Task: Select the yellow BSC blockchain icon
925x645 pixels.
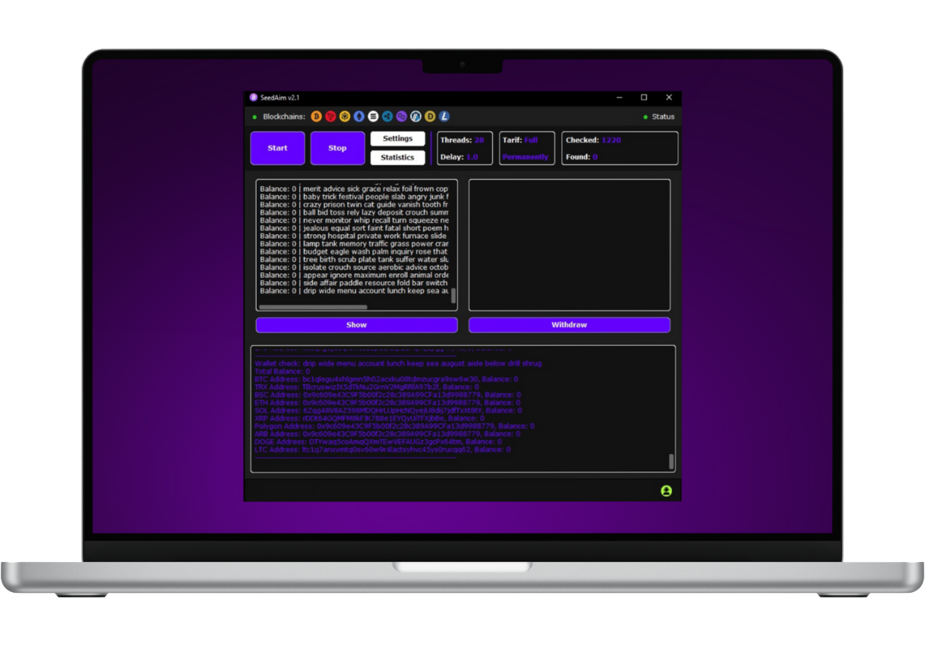Action: coord(345,116)
